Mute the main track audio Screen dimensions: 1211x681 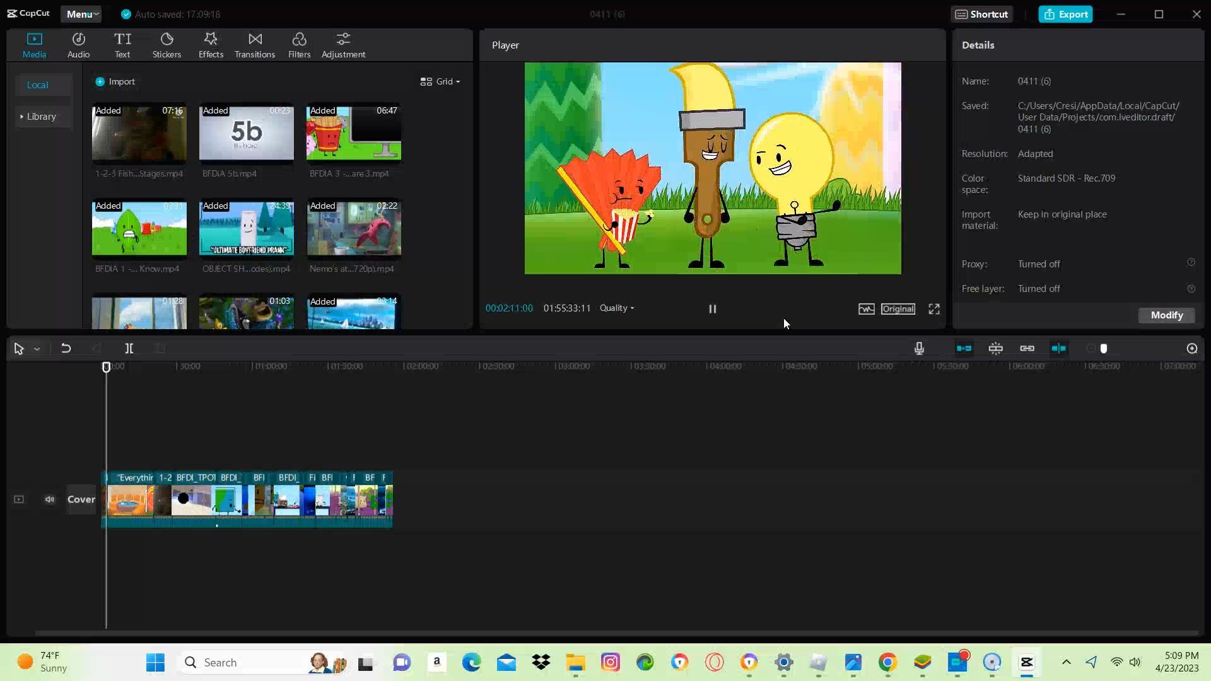click(49, 499)
